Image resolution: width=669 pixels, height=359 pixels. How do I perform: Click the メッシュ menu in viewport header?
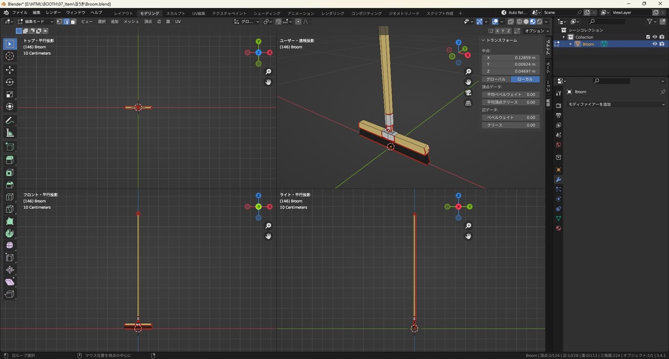[131, 22]
